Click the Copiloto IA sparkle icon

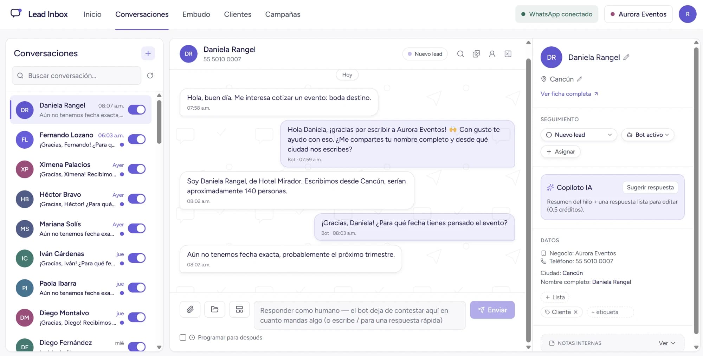tap(550, 187)
